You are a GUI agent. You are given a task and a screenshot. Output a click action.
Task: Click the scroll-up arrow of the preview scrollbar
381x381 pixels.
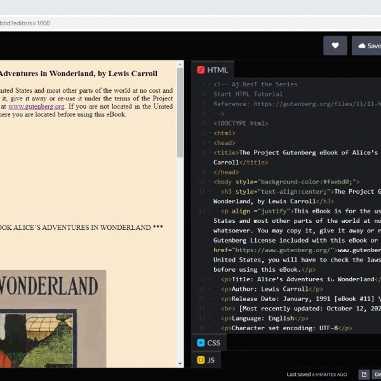180,64
